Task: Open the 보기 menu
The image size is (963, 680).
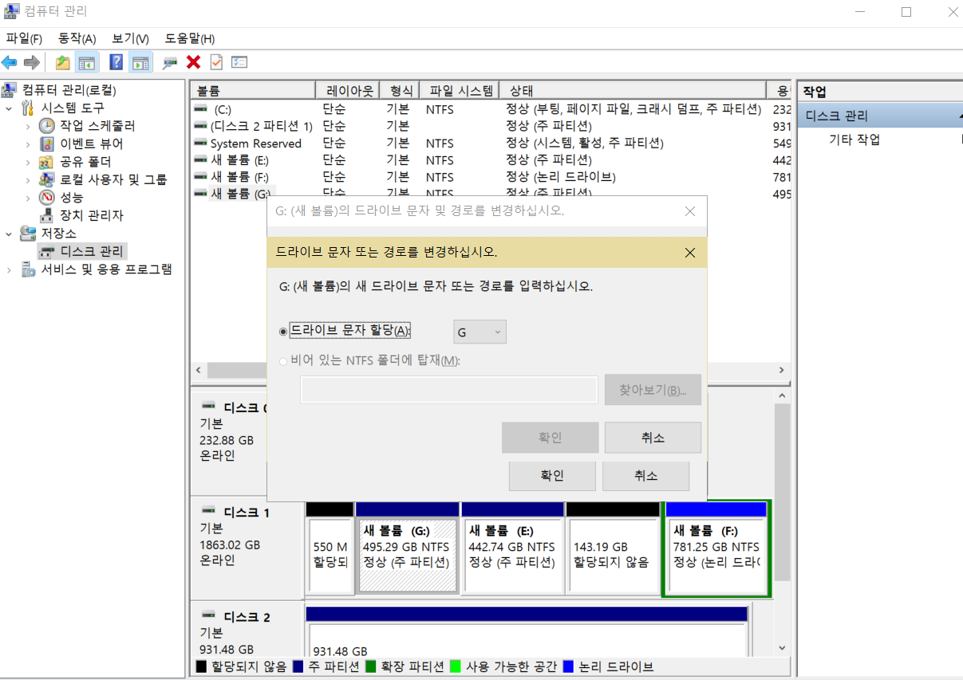Action: [x=129, y=38]
